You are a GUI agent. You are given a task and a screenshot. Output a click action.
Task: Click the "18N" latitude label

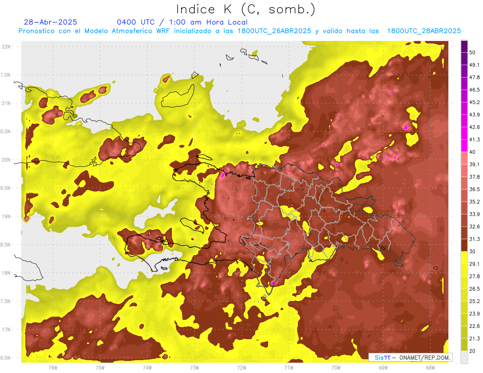[6, 273]
